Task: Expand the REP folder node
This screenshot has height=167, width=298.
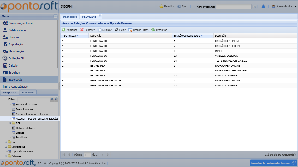Action: pos(10,123)
